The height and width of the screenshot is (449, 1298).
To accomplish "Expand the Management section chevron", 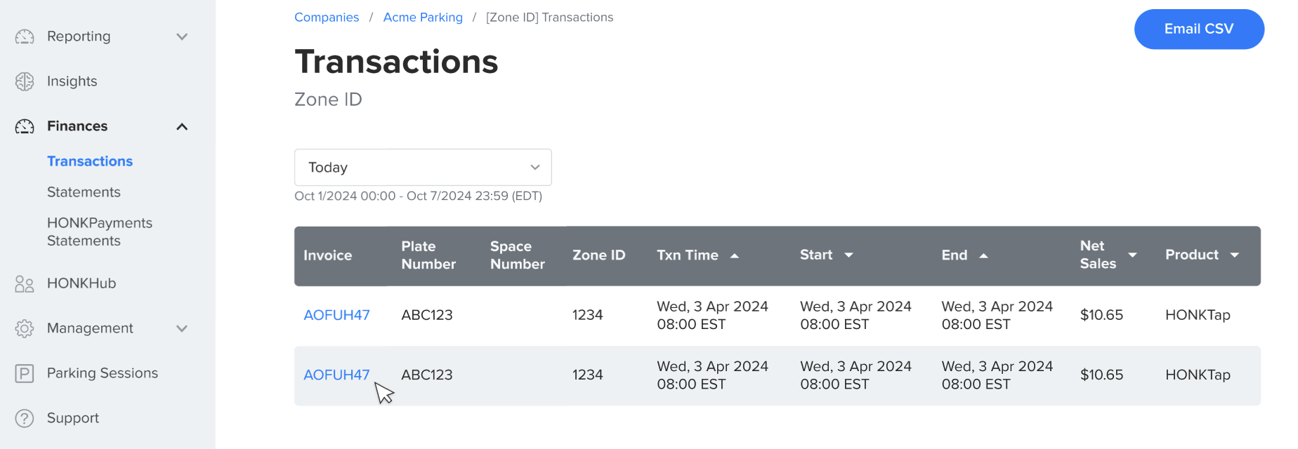I will [x=183, y=328].
